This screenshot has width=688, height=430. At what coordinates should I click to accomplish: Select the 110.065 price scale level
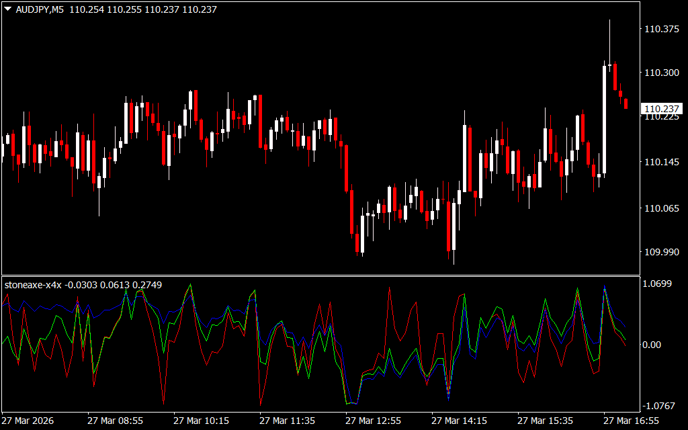[661, 208]
